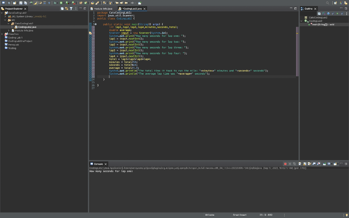Image resolution: width=349 pixels, height=218 pixels.
Task: Go to Last Edit Location icon
Action: [117, 3]
